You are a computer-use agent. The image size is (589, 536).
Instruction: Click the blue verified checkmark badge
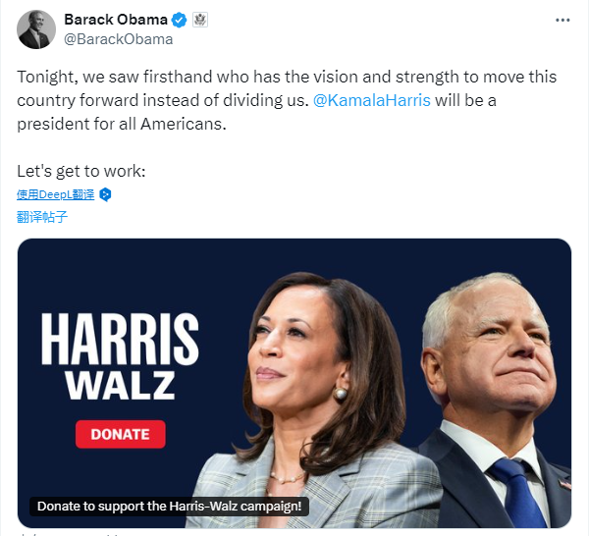point(180,20)
